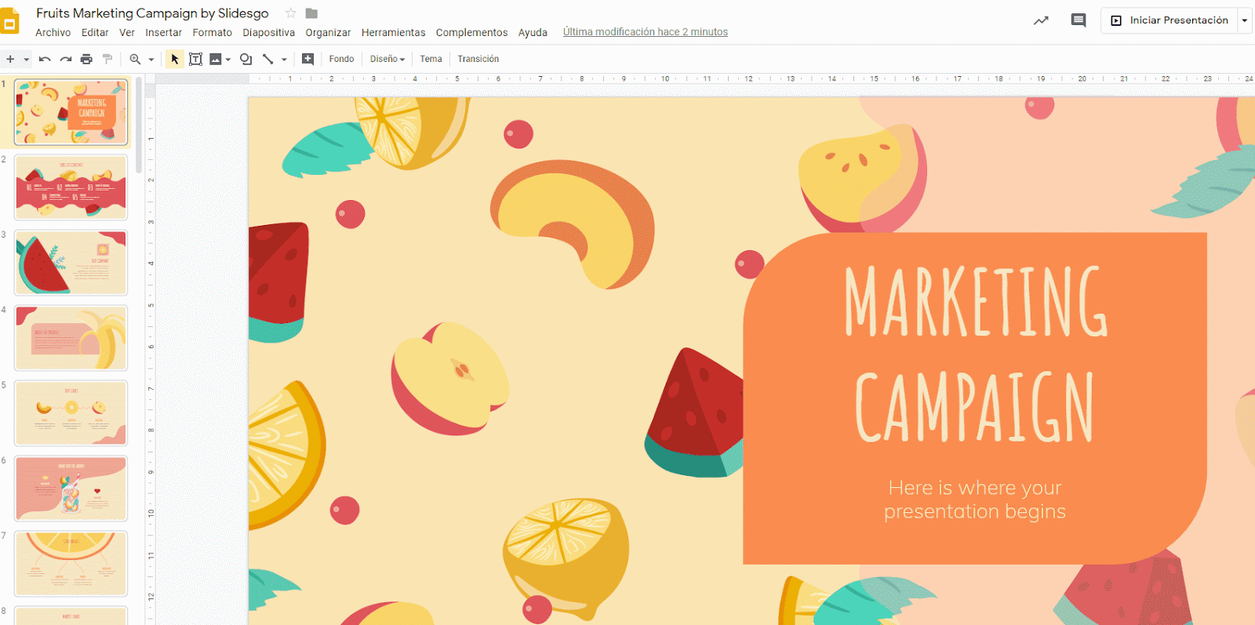Star the presentation title
The image size is (1255, 625).
(x=291, y=13)
